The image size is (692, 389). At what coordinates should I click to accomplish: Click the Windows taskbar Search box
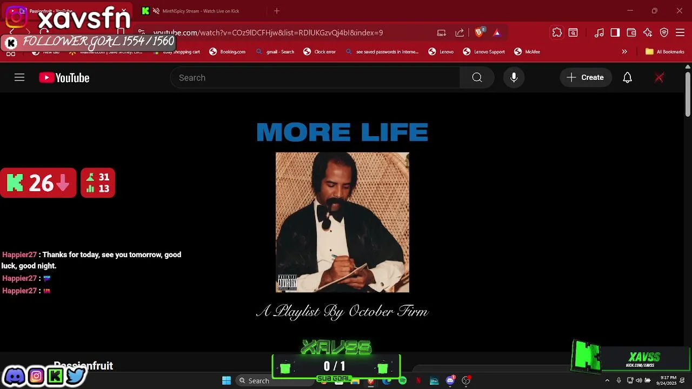(x=275, y=381)
